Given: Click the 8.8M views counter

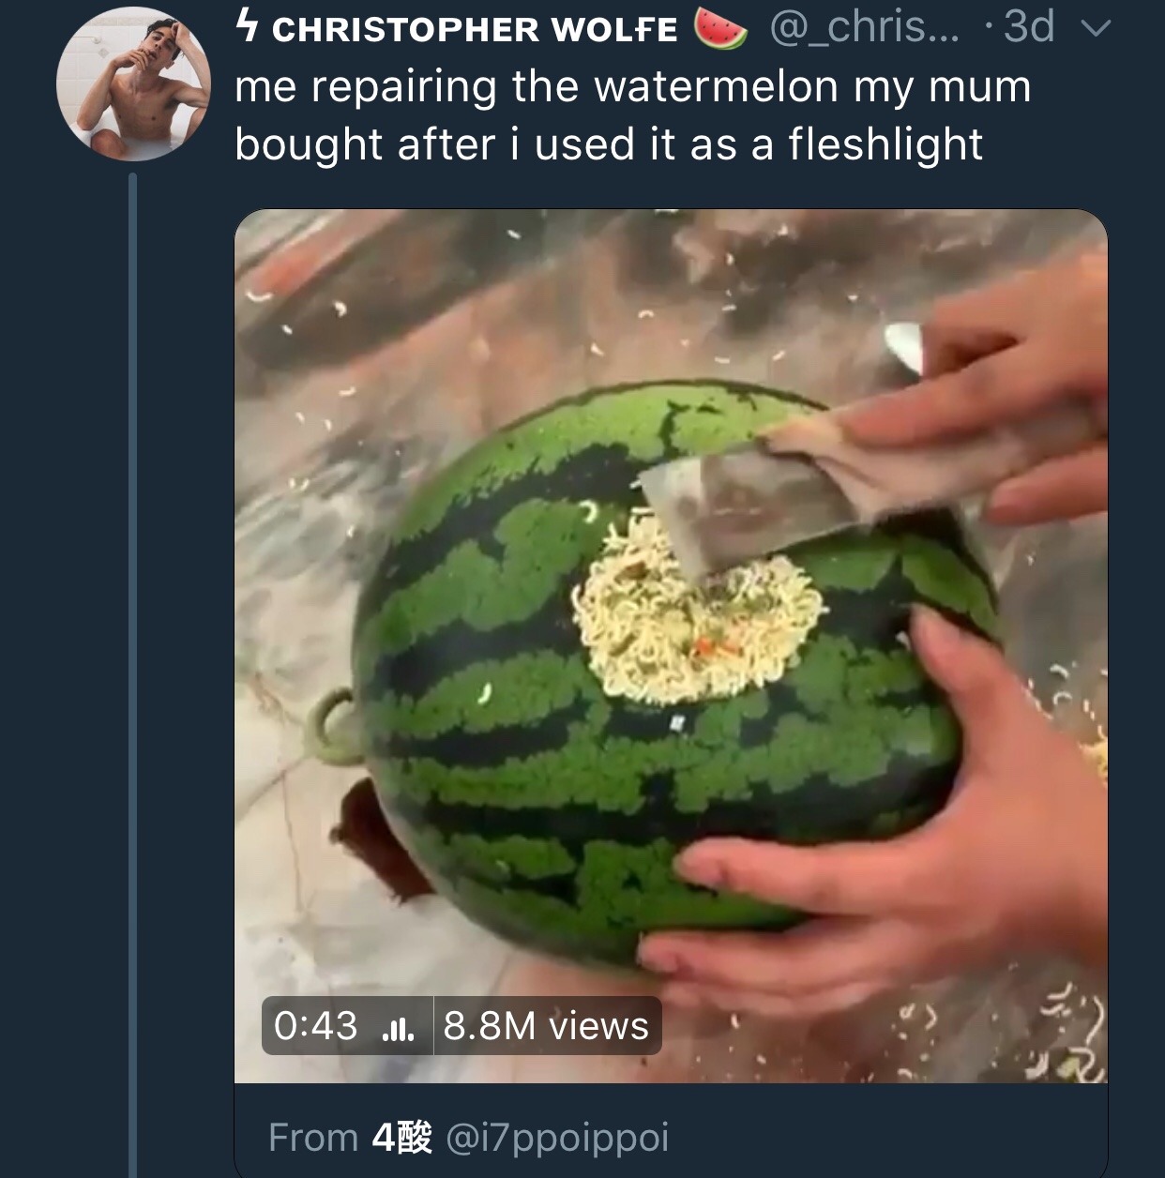Looking at the screenshot, I should tap(546, 1026).
